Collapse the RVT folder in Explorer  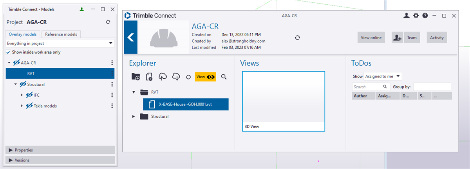134,92
